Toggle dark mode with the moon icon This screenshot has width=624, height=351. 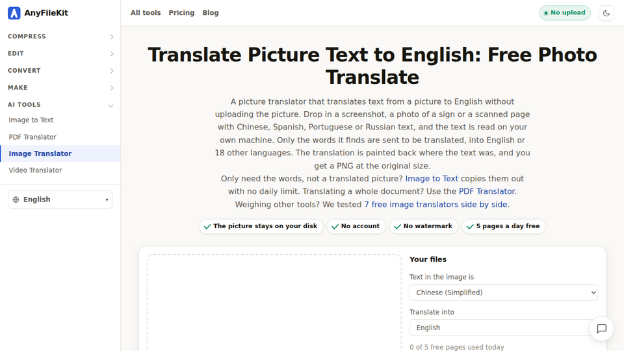(606, 13)
